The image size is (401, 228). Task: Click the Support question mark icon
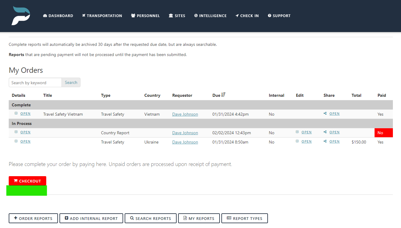click(269, 16)
